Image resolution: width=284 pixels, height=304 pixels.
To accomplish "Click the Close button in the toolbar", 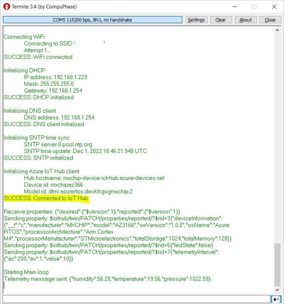I will 270,20.
